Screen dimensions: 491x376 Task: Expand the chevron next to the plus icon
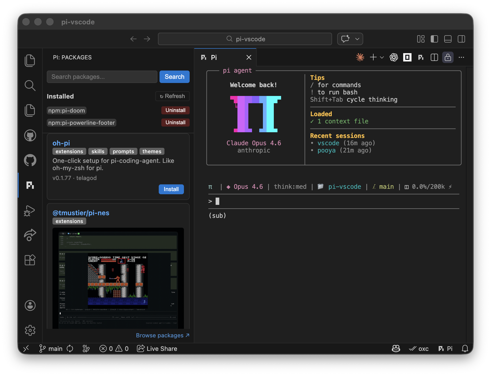pos(382,57)
